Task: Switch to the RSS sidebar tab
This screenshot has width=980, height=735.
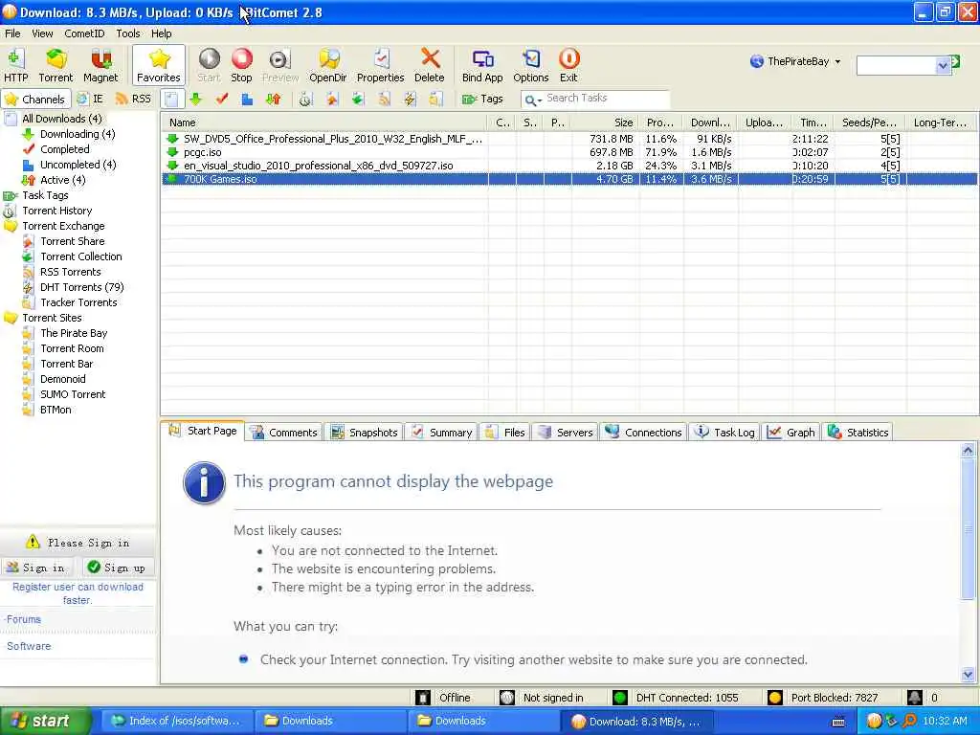Action: [x=133, y=99]
